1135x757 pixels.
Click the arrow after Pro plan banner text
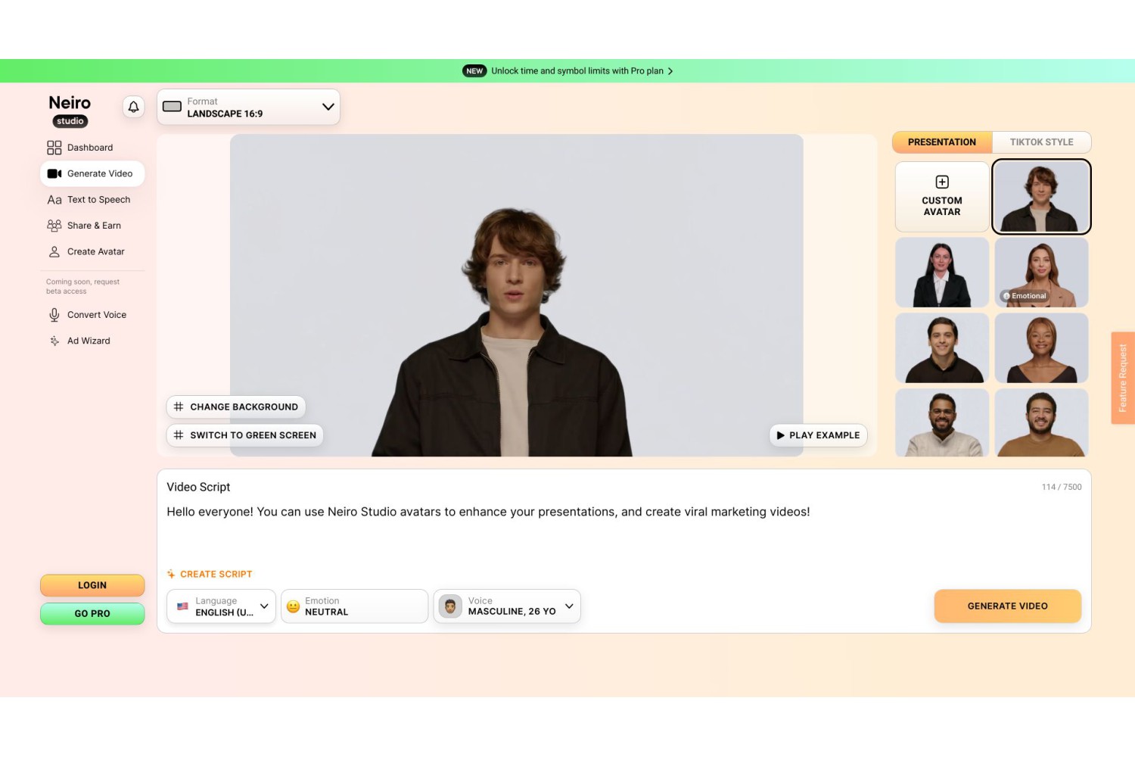click(x=670, y=71)
